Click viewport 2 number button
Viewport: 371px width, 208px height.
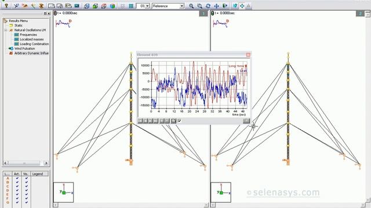(x=361, y=14)
